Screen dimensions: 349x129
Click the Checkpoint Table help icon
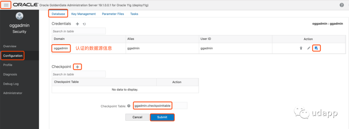pos(129,106)
